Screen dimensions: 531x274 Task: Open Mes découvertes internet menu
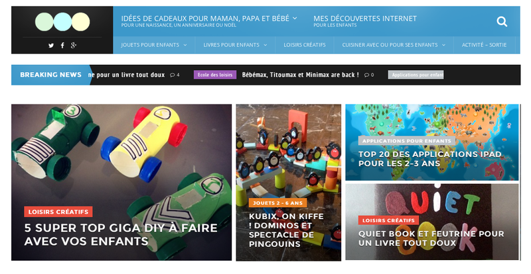(x=365, y=21)
